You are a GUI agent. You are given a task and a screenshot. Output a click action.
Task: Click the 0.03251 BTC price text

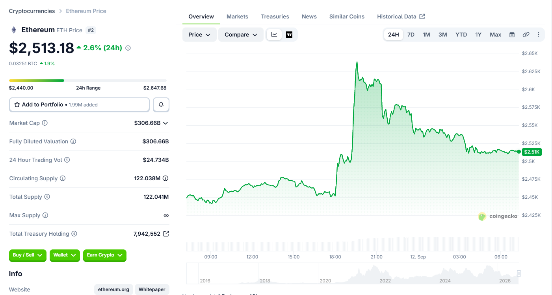click(x=23, y=63)
